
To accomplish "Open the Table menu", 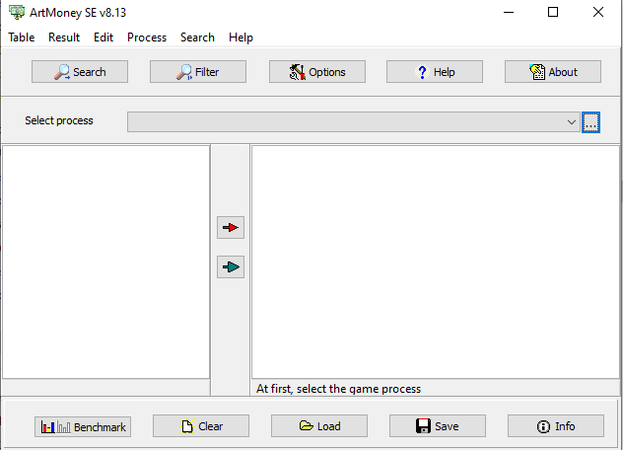I will pyautogui.click(x=22, y=37).
